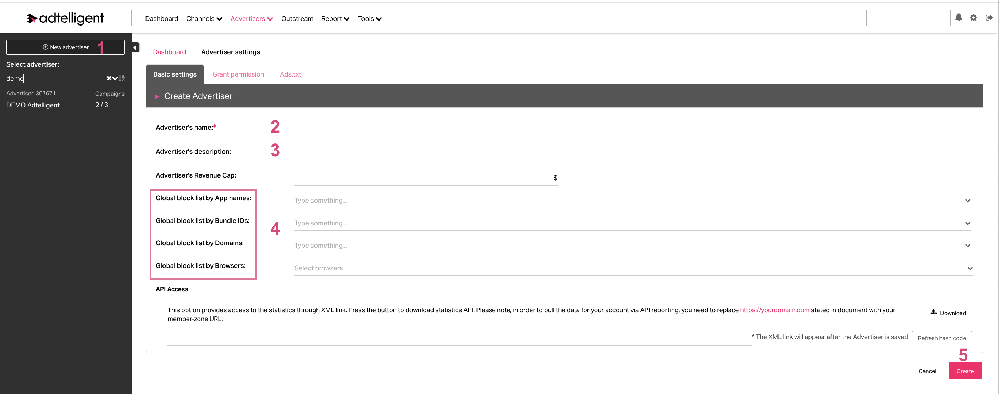This screenshot has width=999, height=394.
Task: Open the Report dropdown menu
Action: (x=335, y=18)
